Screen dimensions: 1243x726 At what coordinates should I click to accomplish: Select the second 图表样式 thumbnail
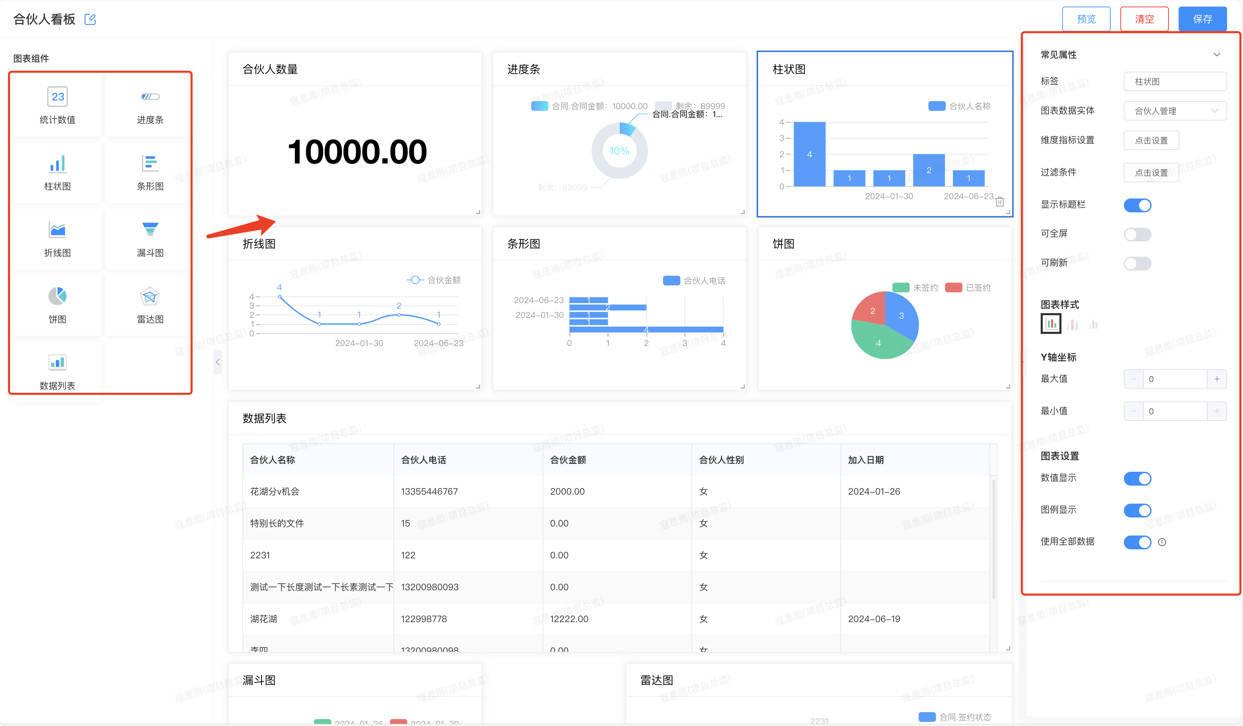1072,325
